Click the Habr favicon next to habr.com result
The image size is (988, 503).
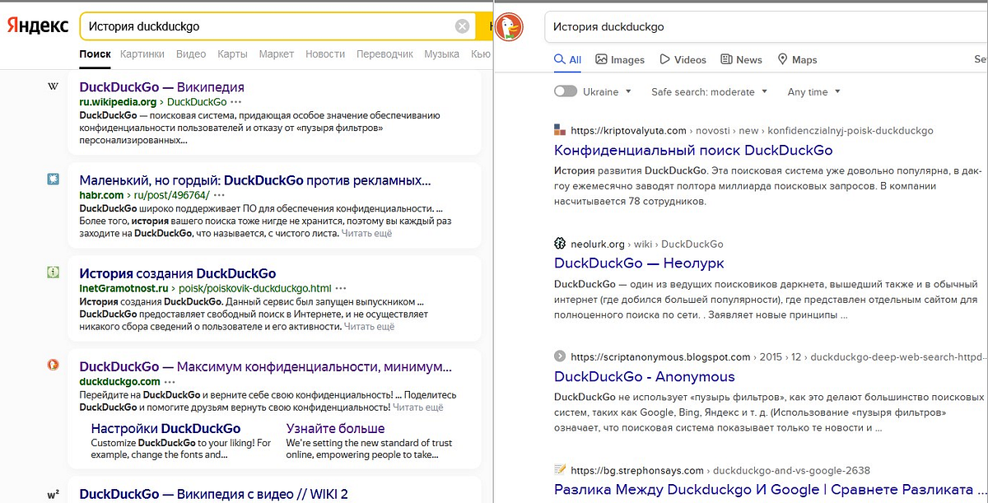tap(54, 179)
